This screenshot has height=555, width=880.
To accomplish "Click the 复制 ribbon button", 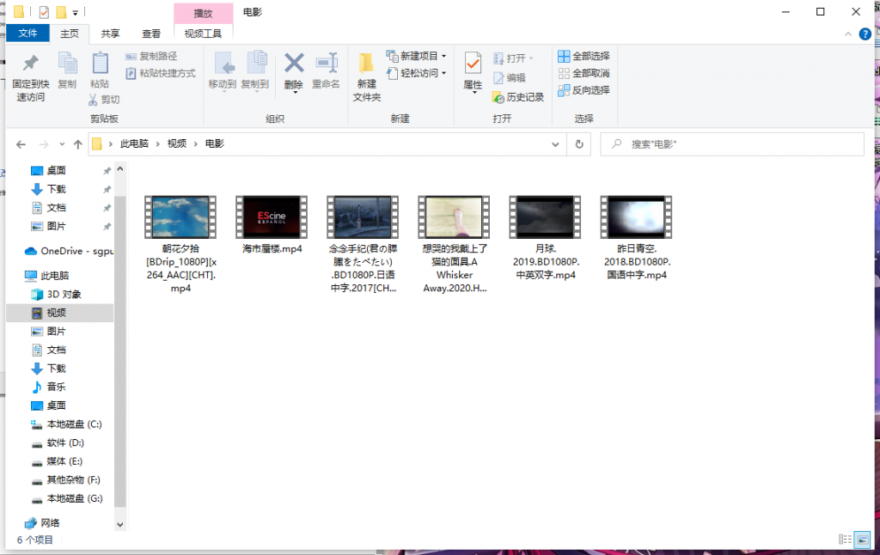I will pos(67,70).
